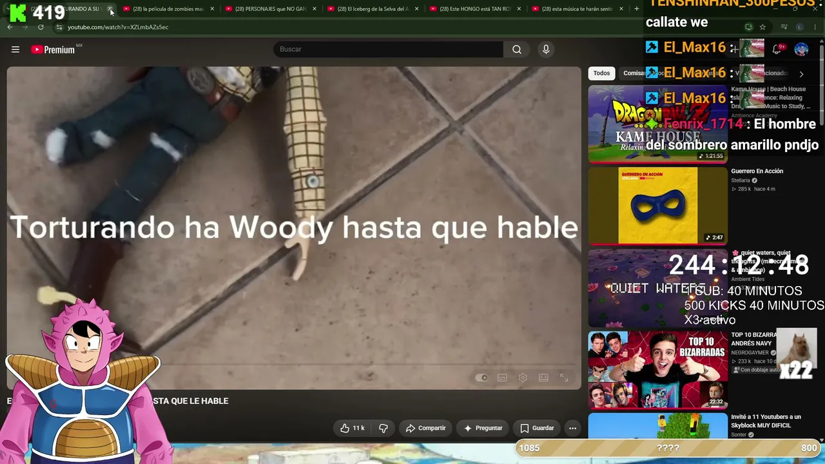Screen dimensions: 825x464
Task: Open the NEGROGAYMER channel name
Action: 750,353
